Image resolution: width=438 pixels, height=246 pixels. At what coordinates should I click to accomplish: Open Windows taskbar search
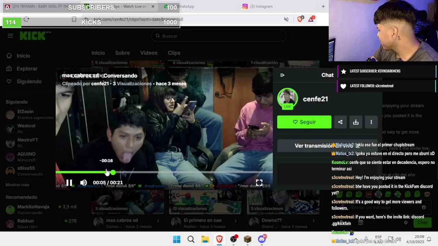point(191,239)
